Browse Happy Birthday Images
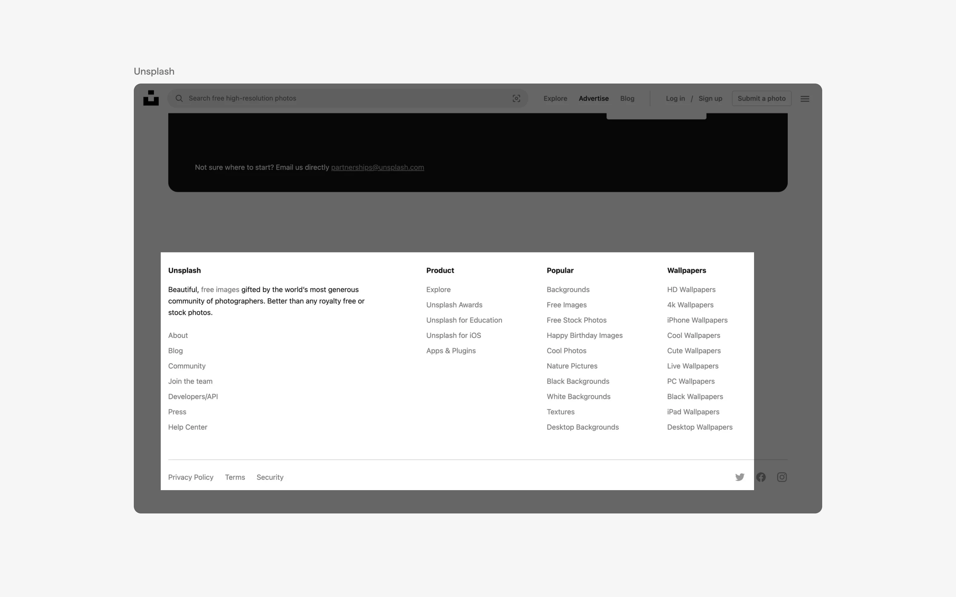 click(585, 335)
